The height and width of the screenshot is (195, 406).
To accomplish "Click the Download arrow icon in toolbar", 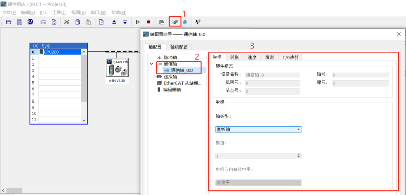I will point(125,22).
